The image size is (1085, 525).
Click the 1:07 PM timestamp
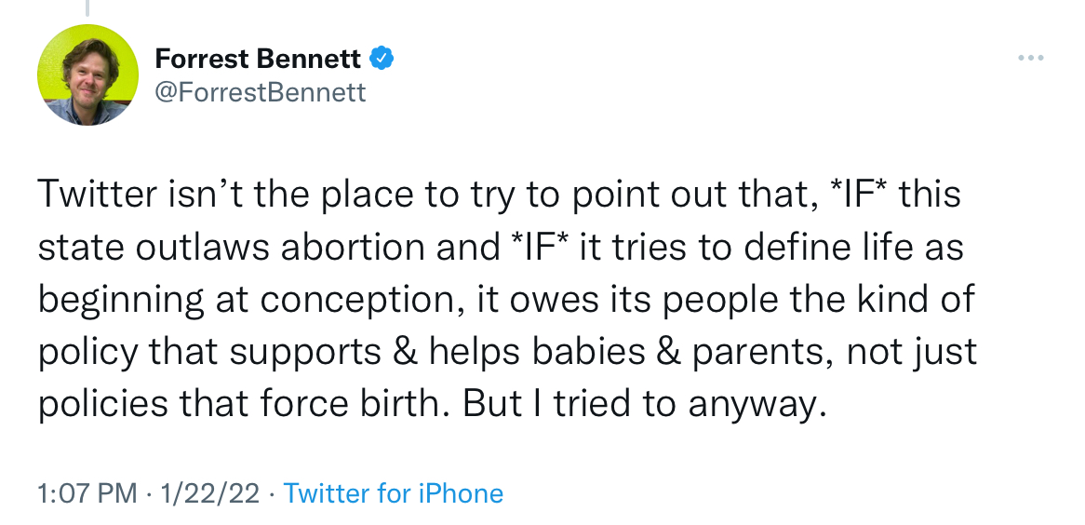tap(87, 492)
